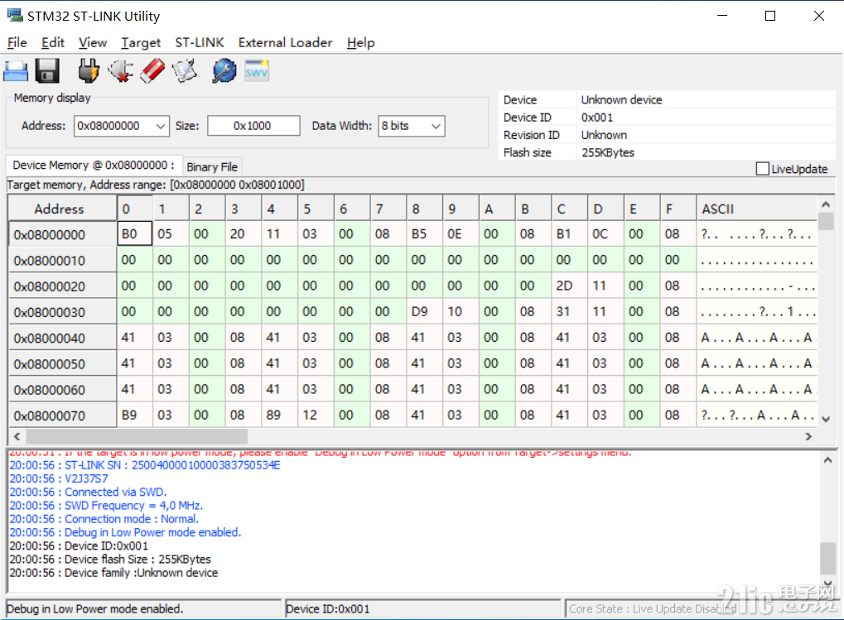Connect to the target using plug icon
The height and width of the screenshot is (620, 844).
pos(89,71)
